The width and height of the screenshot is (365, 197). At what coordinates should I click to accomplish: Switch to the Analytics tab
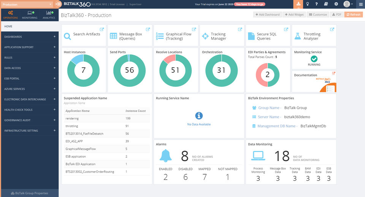point(49,15)
